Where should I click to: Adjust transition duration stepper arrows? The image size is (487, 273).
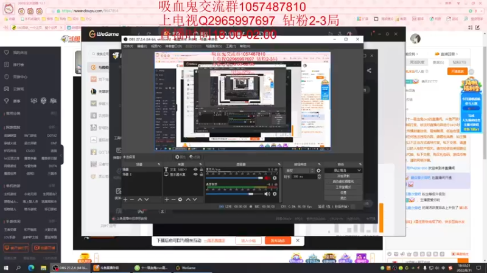pos(319,177)
